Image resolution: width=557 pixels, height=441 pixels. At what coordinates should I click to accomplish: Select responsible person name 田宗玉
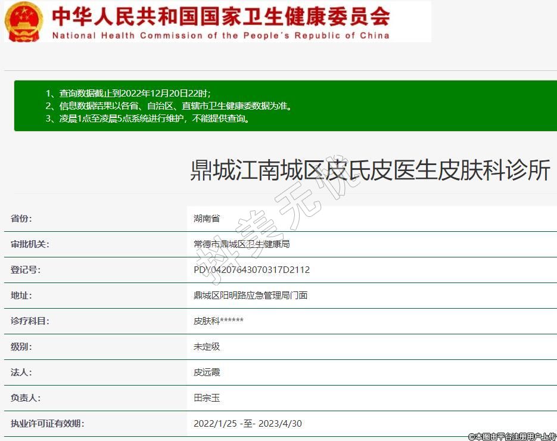click(x=207, y=398)
